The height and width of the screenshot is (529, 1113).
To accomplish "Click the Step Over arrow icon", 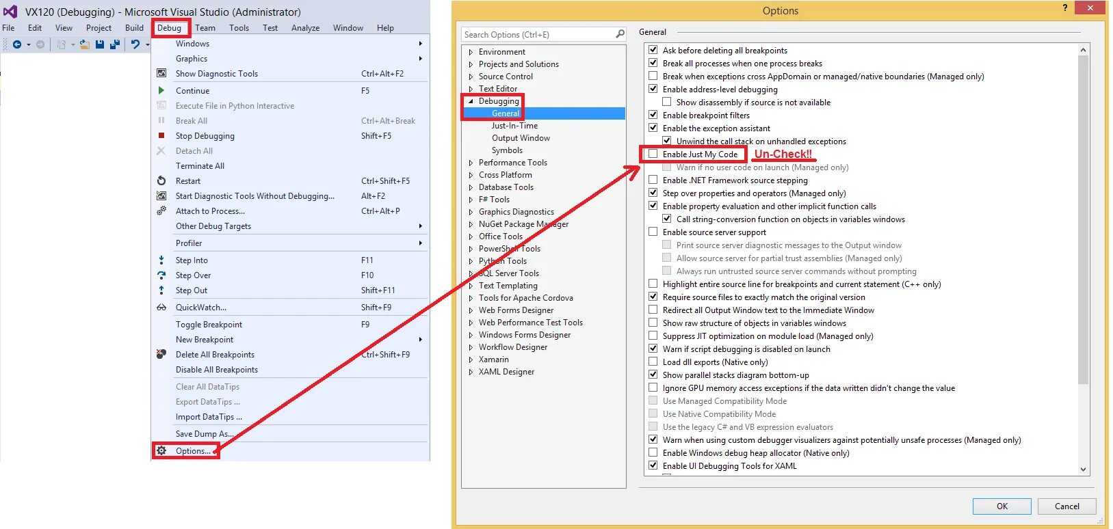I will pyautogui.click(x=161, y=275).
